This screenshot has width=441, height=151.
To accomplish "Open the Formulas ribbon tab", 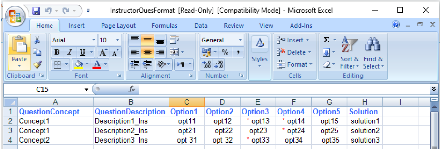I will click(x=164, y=26).
